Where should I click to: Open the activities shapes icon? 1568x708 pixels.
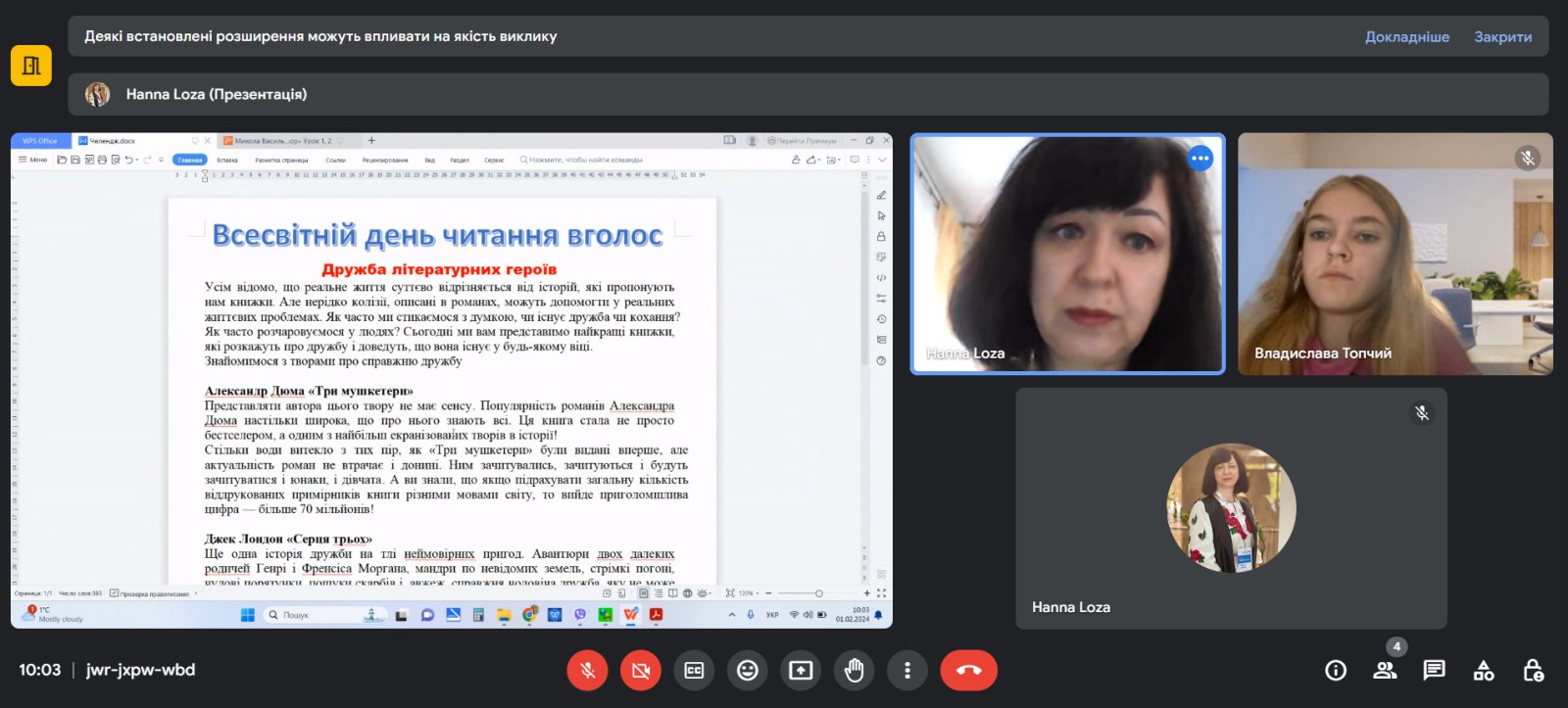click(x=1484, y=670)
